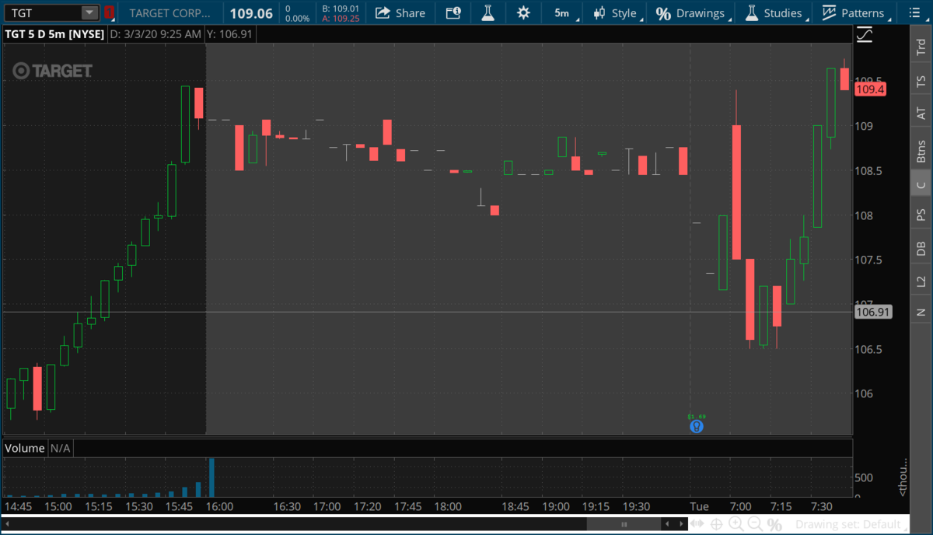Screen dimensions: 933x535
Task: Click the tall red candle at 7:00
Action: point(736,192)
